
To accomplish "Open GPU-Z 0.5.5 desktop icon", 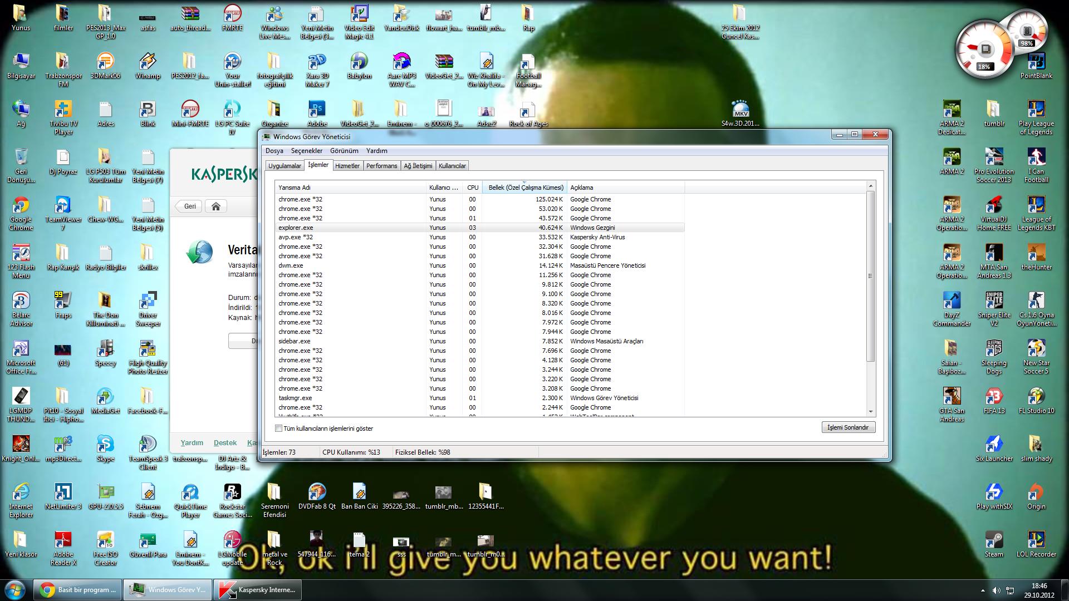I will (105, 496).
